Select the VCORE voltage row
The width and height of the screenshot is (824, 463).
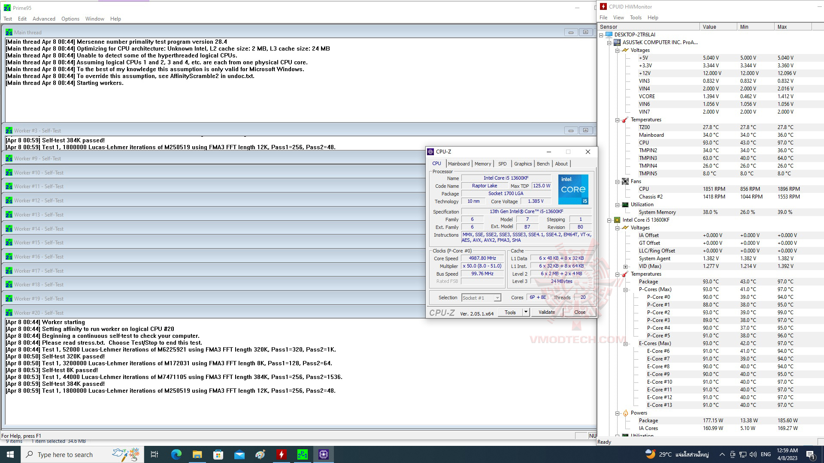(x=711, y=96)
